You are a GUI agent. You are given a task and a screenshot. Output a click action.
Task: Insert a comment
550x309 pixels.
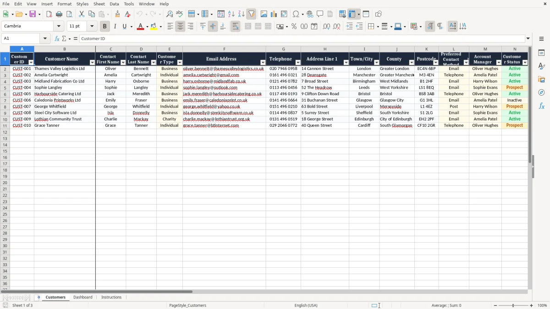[320, 14]
